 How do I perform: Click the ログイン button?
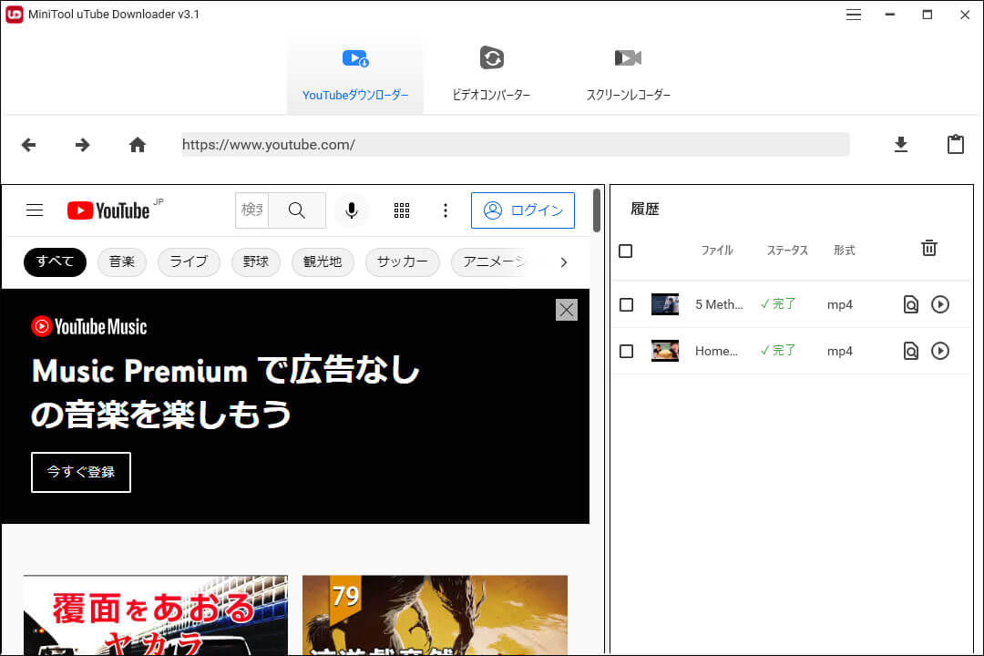pyautogui.click(x=523, y=210)
